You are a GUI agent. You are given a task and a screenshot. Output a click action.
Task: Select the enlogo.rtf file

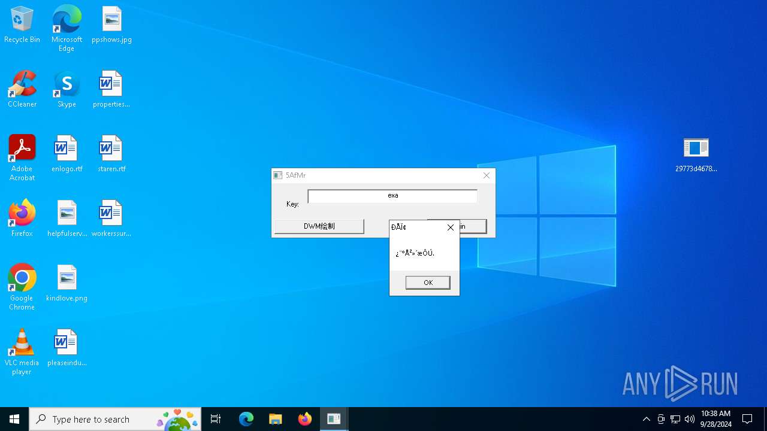67,154
